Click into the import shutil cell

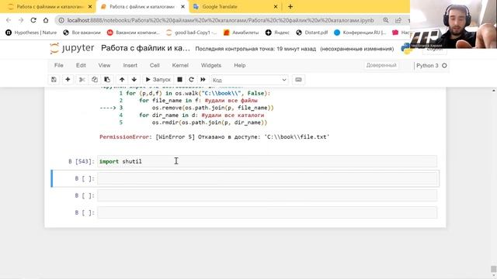click(267, 161)
